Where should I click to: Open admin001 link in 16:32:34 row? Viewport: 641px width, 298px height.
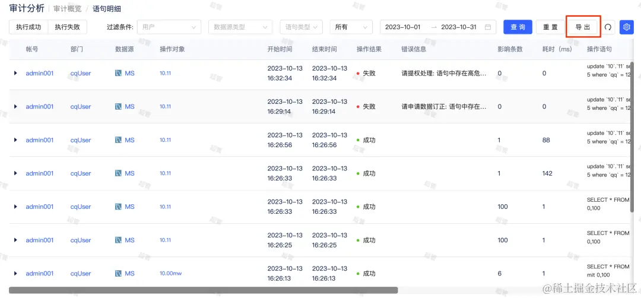point(40,73)
